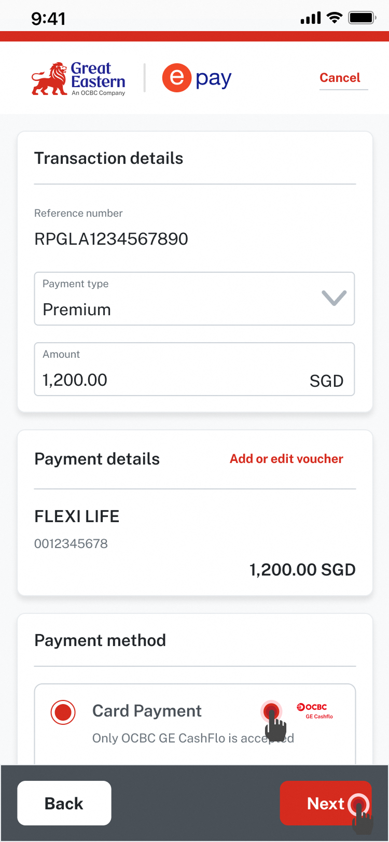
Task: Open Add or edit voucher link
Action: pyautogui.click(x=286, y=459)
